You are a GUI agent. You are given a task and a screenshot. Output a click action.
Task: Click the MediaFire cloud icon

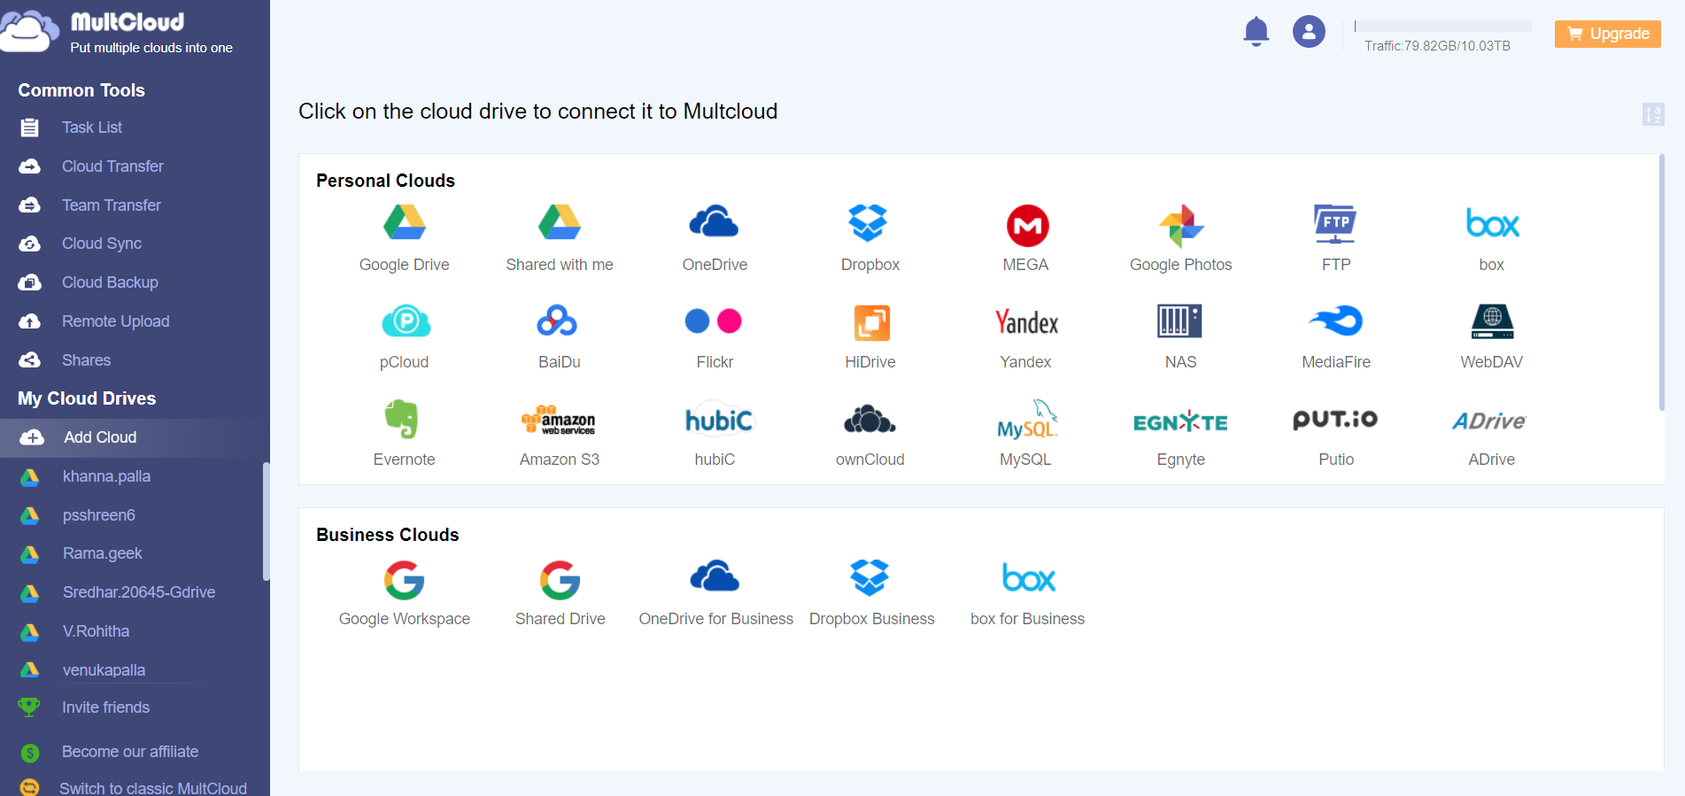(x=1335, y=322)
